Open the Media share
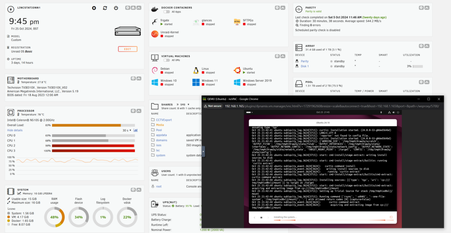Image resolution: width=451 pixels, height=233 pixels. coord(160,125)
